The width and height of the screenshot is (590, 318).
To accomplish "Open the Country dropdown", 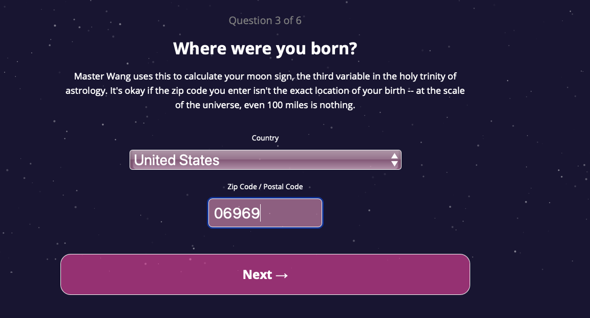I will 265,160.
